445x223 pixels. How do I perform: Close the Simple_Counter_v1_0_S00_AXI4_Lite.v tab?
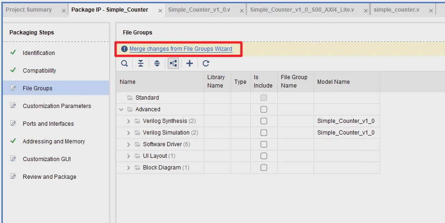point(365,11)
